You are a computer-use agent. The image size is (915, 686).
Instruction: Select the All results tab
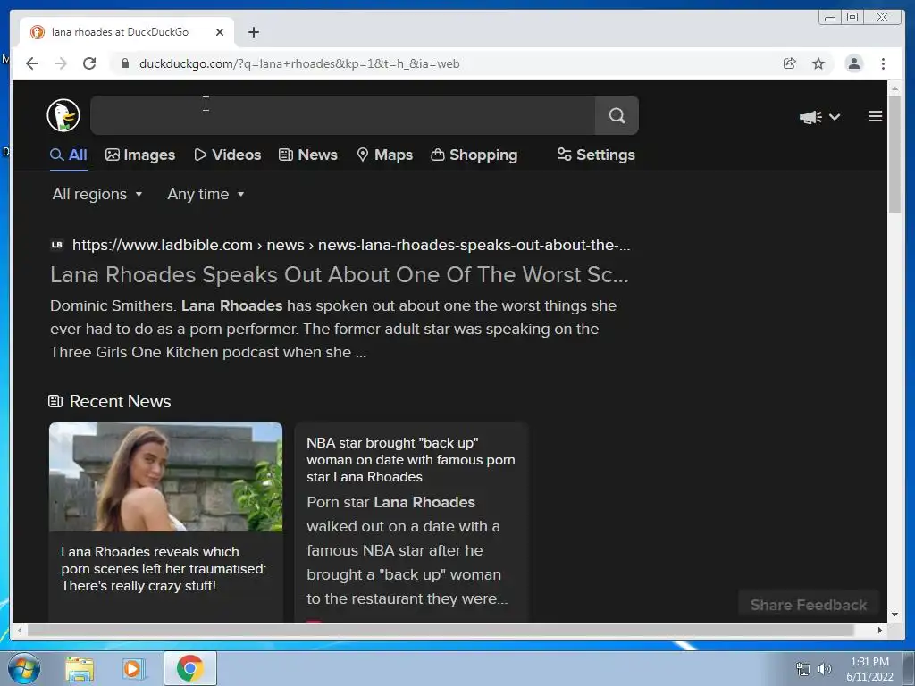[x=68, y=155]
